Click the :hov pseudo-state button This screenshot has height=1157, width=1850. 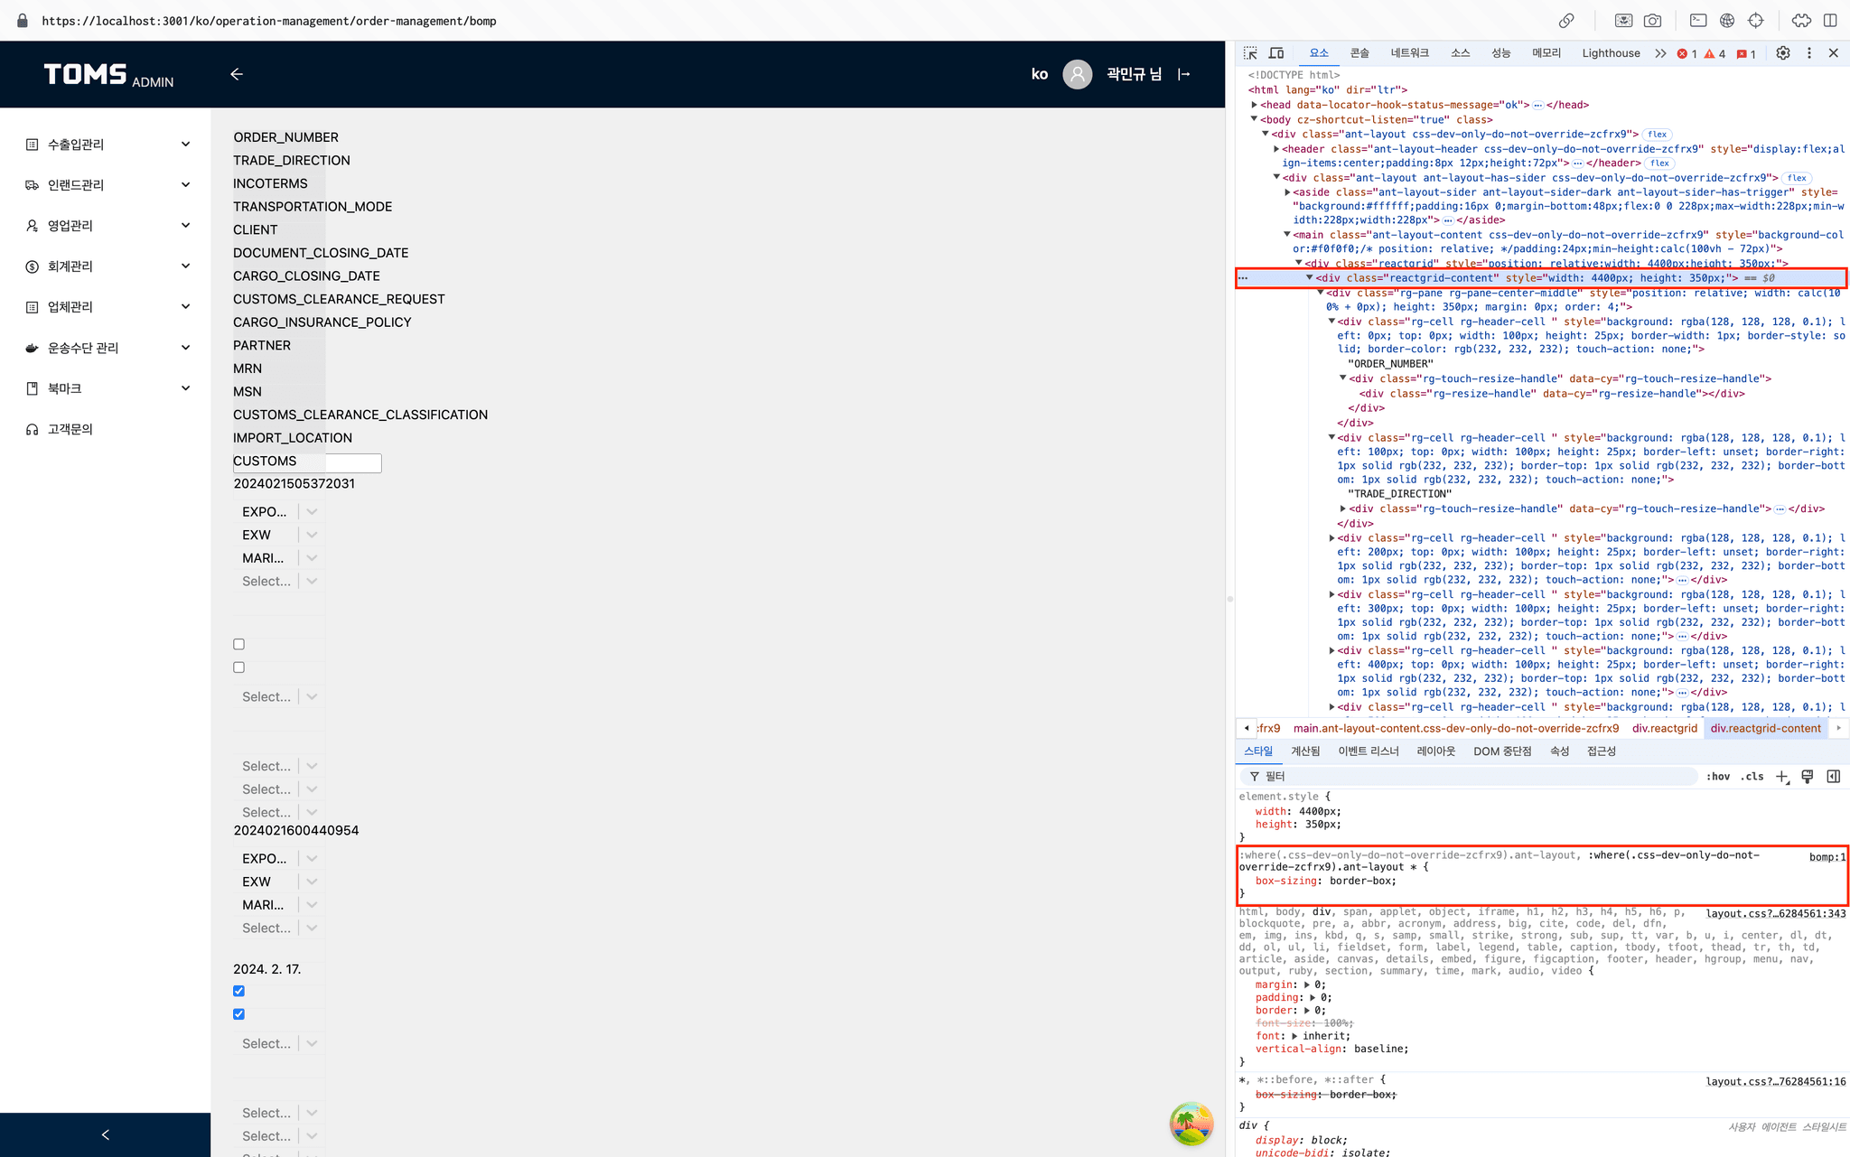tap(1717, 777)
